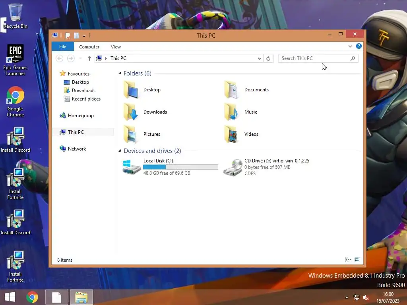The width and height of the screenshot is (407, 305).
Task: Select the CD Drive (D:) virtio-win icon
Action: (x=233, y=168)
